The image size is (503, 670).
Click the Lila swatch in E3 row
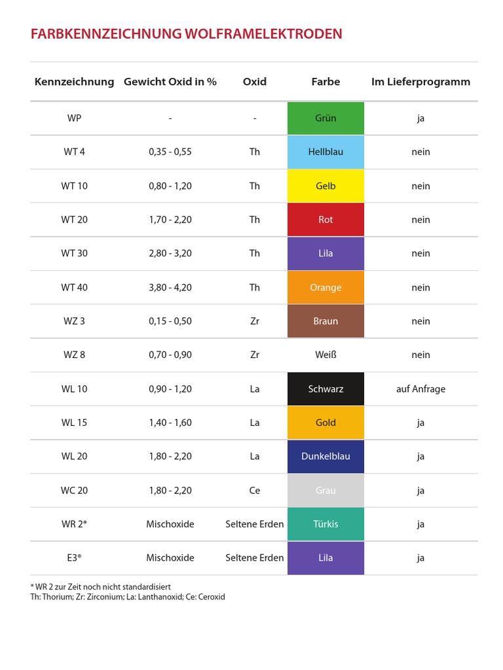(326, 558)
